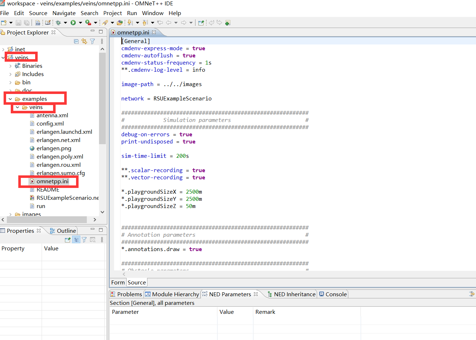Toggle Show Categories in Properties view
The height and width of the screenshot is (340, 476).
click(x=76, y=240)
